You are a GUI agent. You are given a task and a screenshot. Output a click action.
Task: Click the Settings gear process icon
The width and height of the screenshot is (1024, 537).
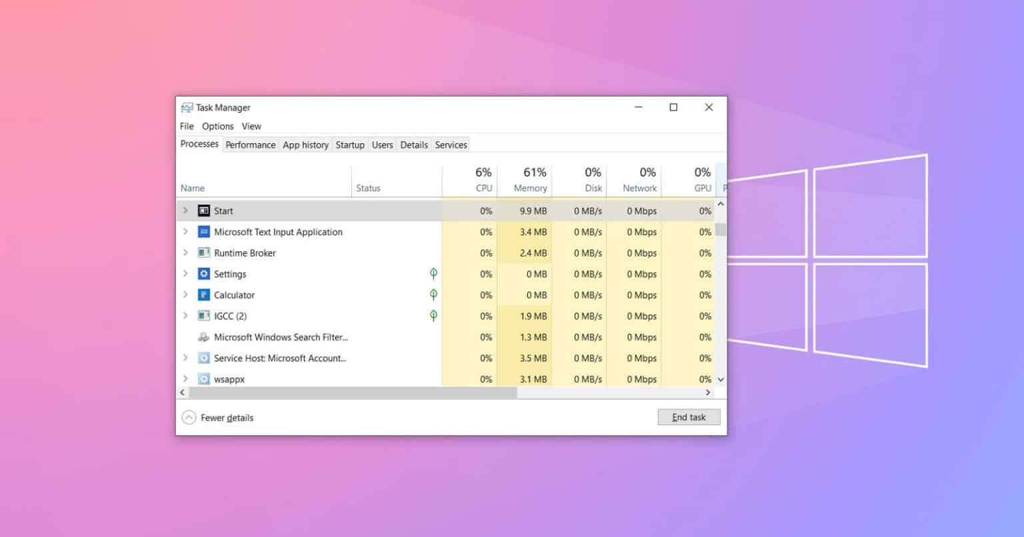pyautogui.click(x=204, y=274)
